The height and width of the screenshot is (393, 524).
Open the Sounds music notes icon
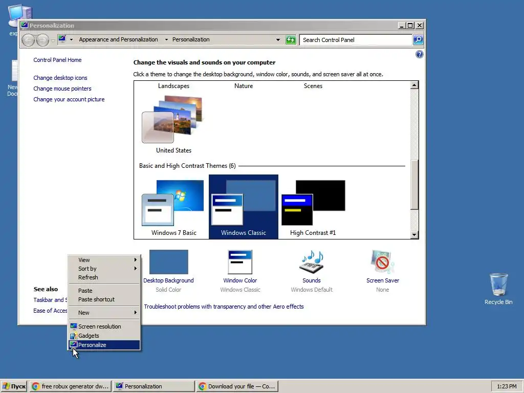pos(312,261)
